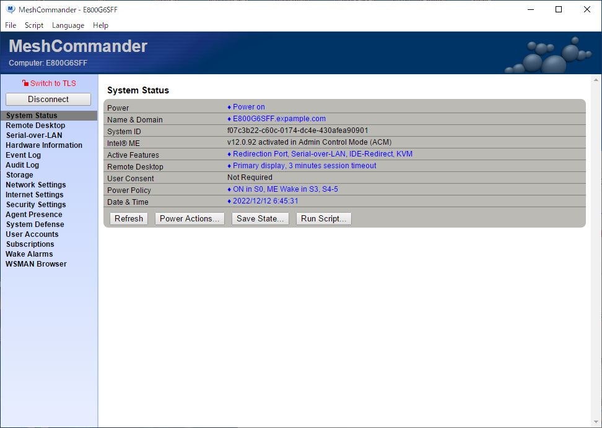This screenshot has height=428, width=602.
Task: Open Power Actions dialog
Action: pyautogui.click(x=190, y=218)
